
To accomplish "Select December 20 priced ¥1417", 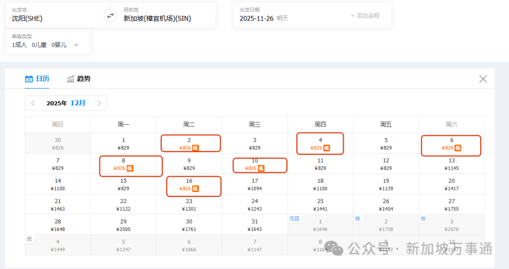I will click(x=452, y=184).
